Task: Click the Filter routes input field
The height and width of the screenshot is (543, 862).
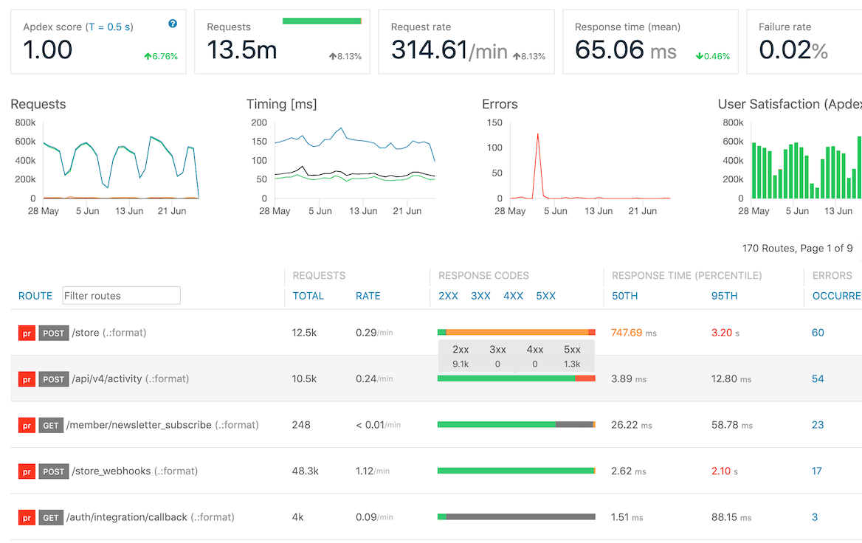Action: pos(121,296)
